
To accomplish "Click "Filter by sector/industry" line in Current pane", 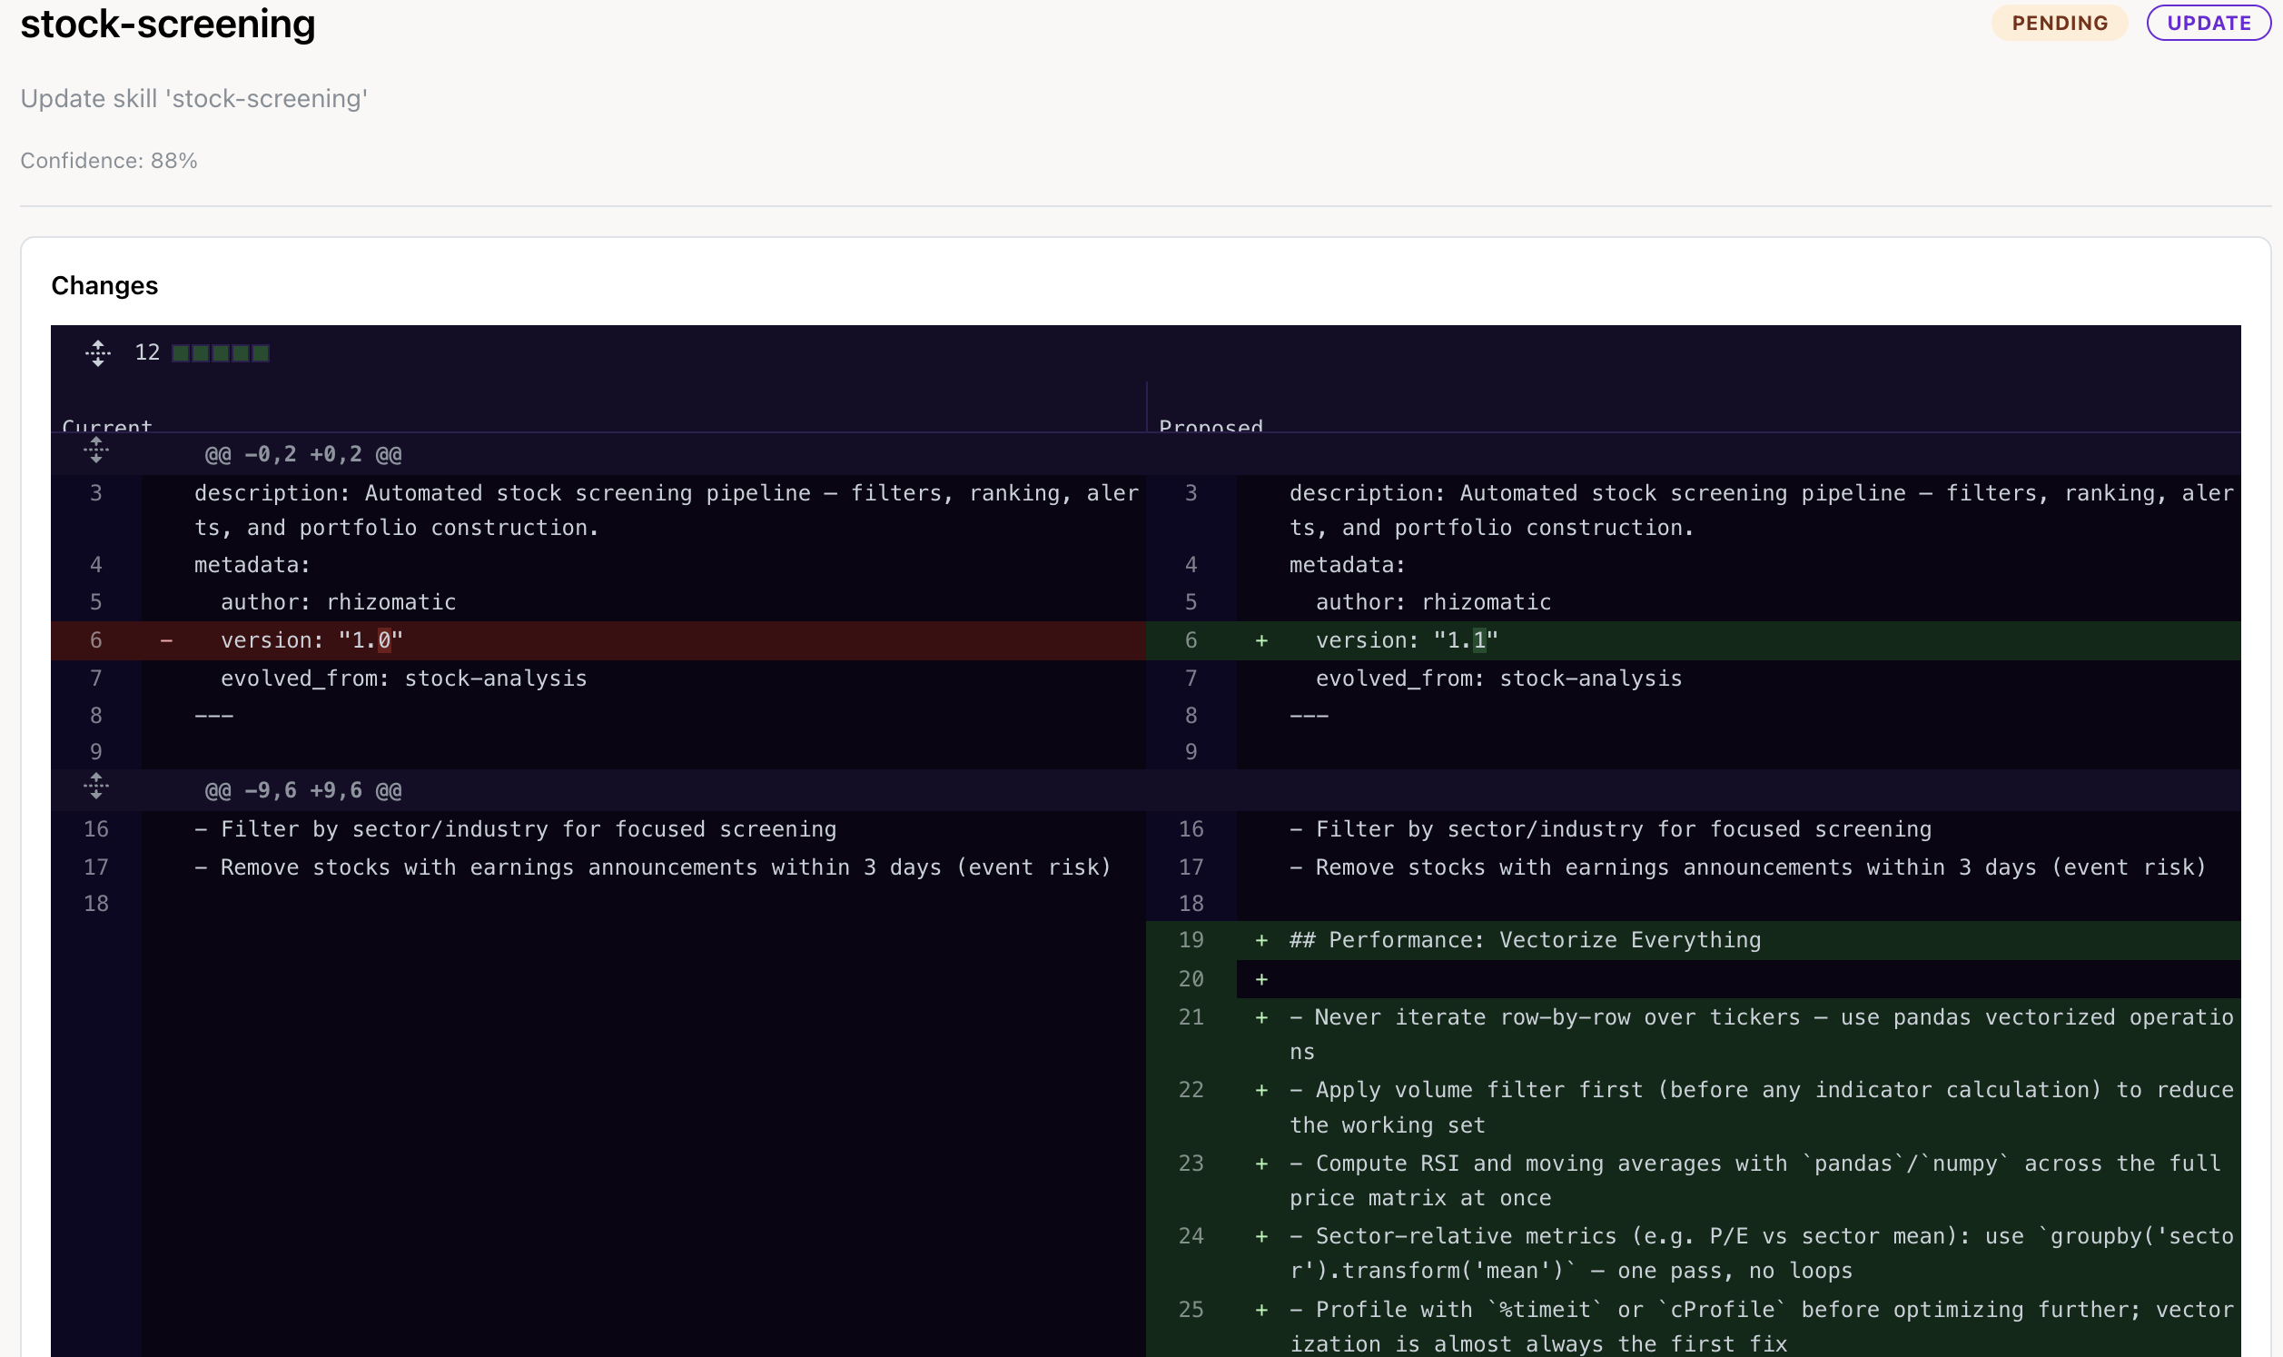I will click(516, 829).
